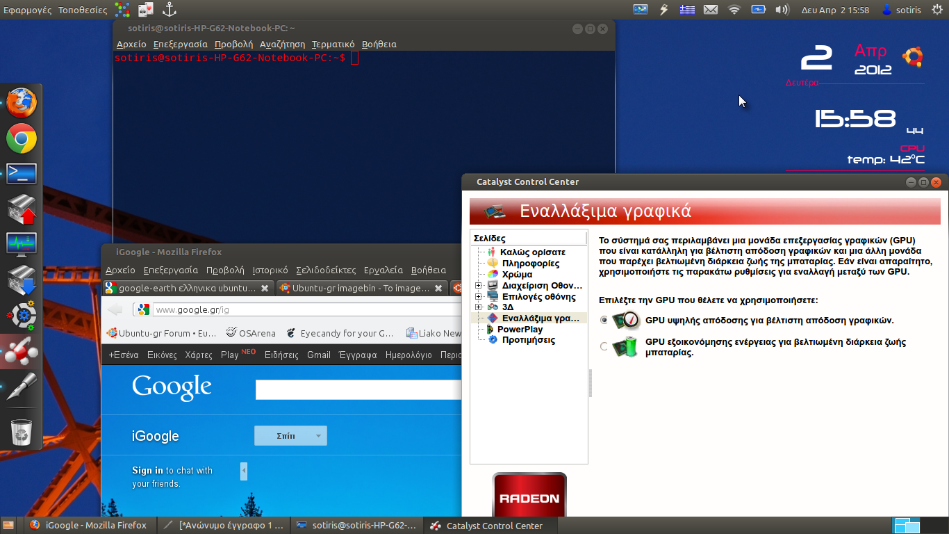
Task: Select power-saving GPU radio button
Action: (604, 346)
